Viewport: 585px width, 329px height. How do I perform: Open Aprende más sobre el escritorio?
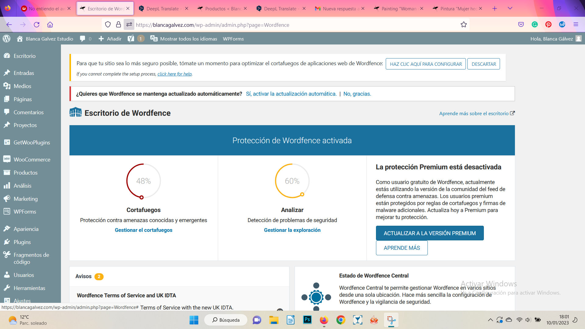(x=477, y=113)
